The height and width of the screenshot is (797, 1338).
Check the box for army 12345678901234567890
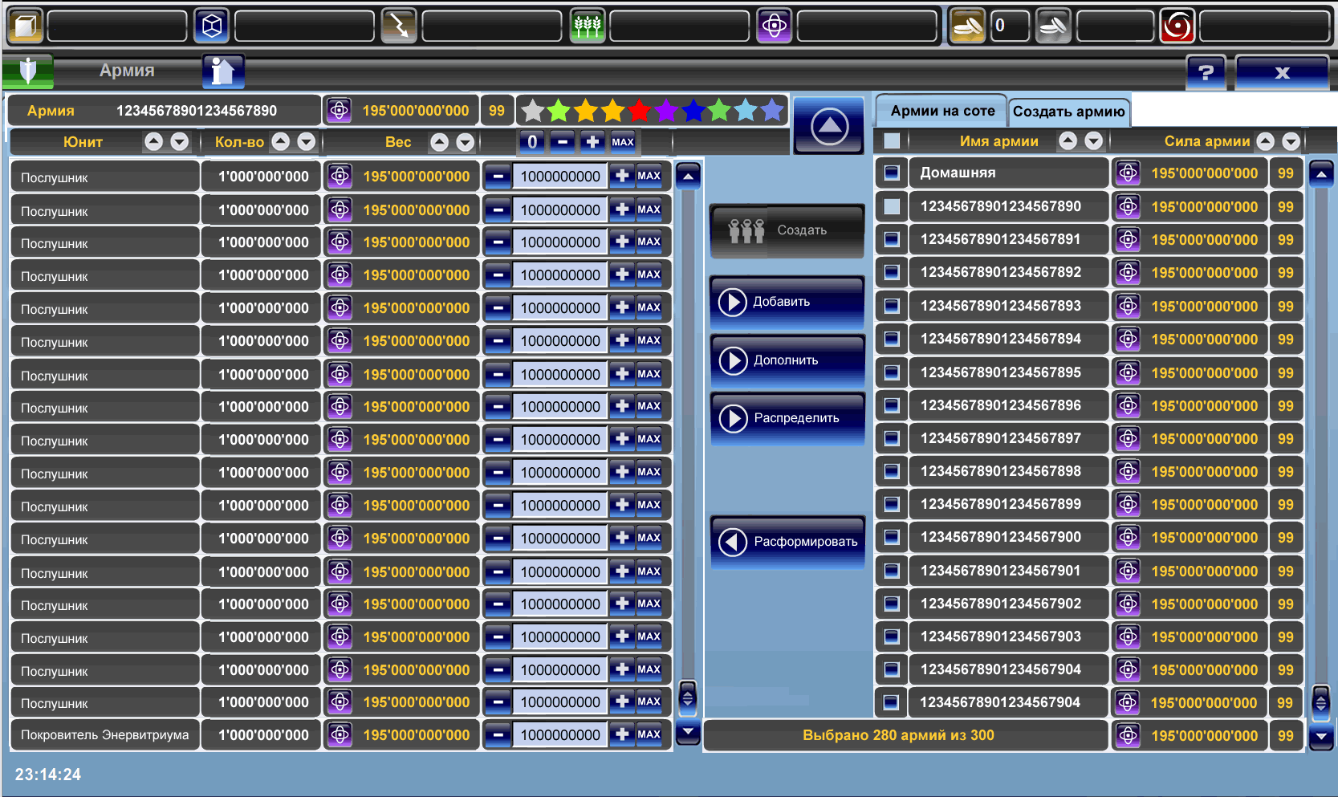(891, 206)
